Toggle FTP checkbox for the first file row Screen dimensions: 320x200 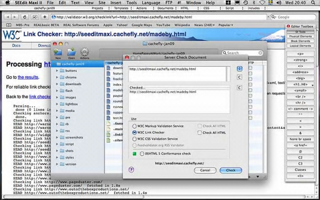(250, 68)
